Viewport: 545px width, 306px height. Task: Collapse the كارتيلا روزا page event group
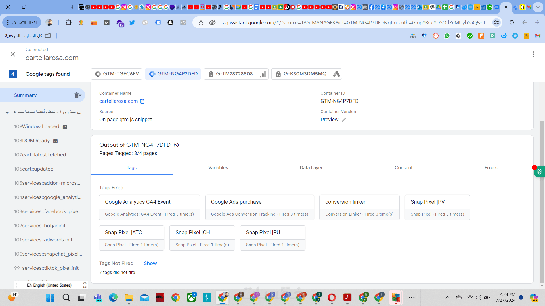[x=7, y=112]
